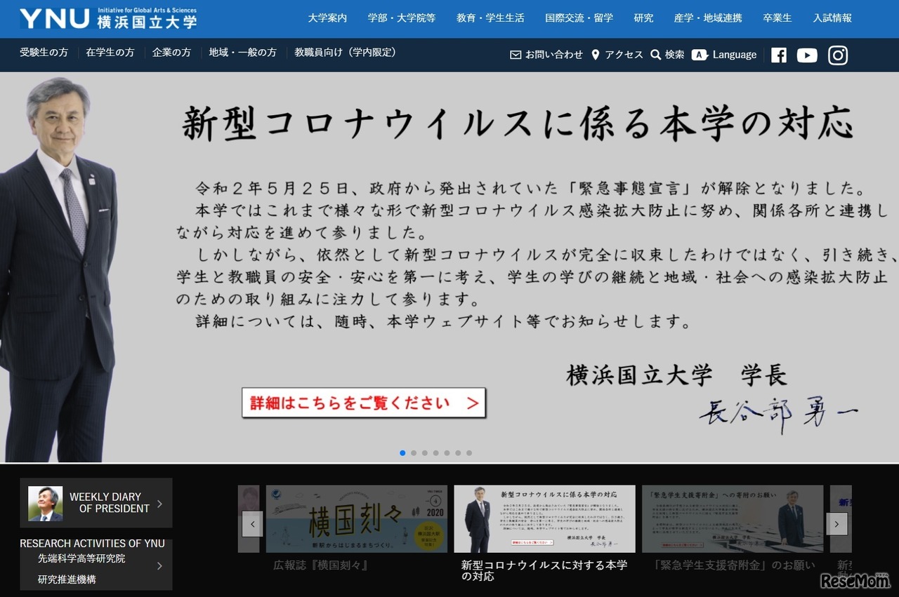Click the 詳細はこちらをご覧ください button
This screenshot has height=597, width=899.
pos(363,403)
